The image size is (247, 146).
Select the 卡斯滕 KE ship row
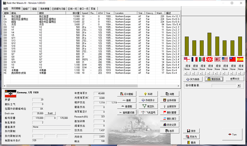pos(91,70)
